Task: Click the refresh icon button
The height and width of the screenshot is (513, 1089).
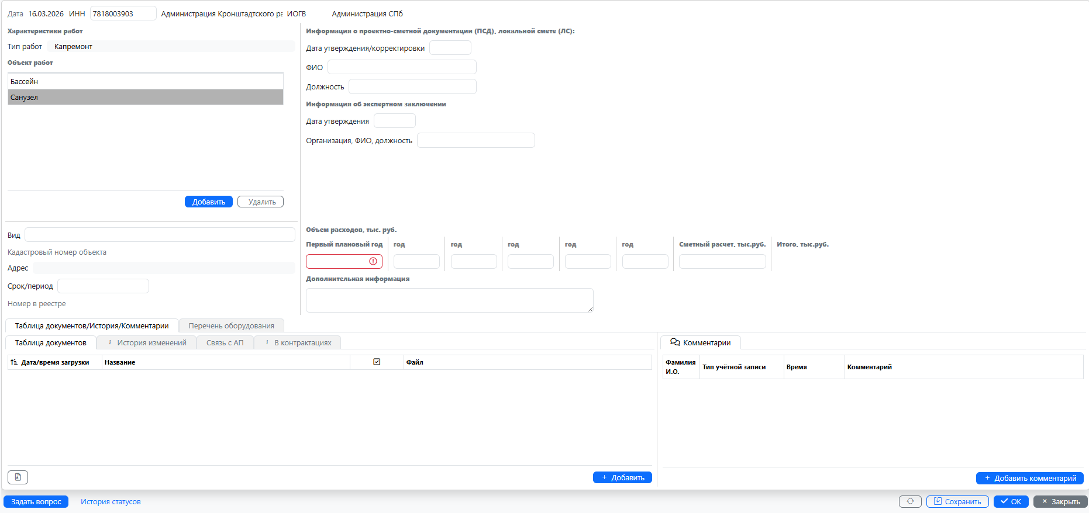Action: (910, 501)
